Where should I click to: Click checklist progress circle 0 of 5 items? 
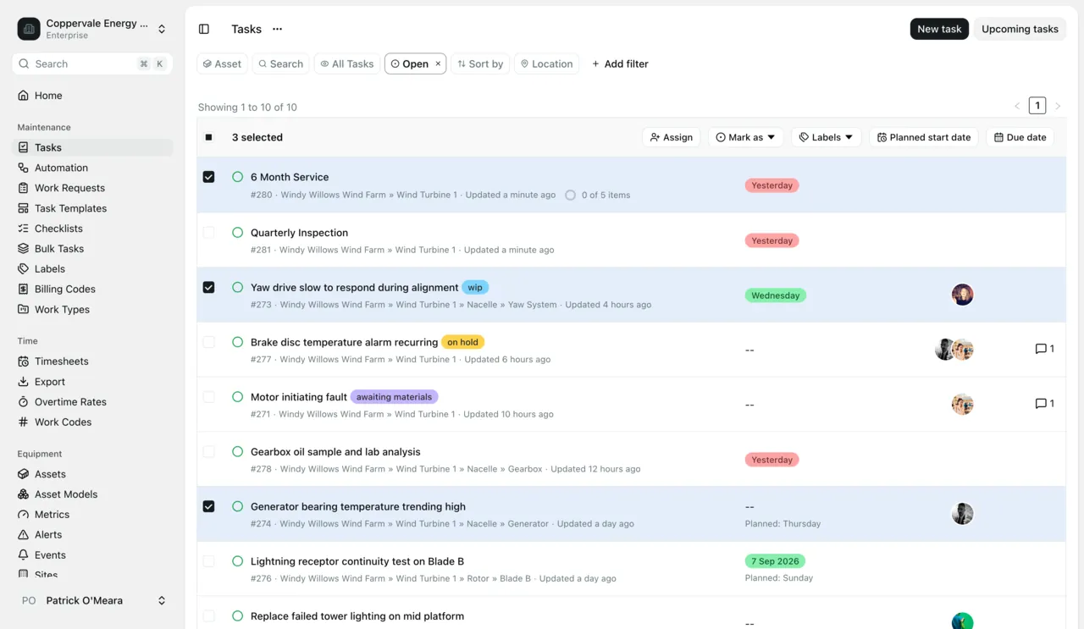[570, 195]
